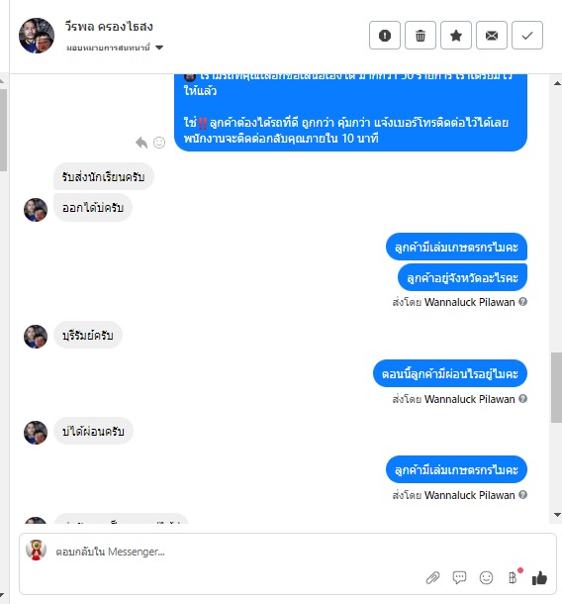Star this conversation for follow up
This screenshot has height=604, width=562.
pos(456,36)
